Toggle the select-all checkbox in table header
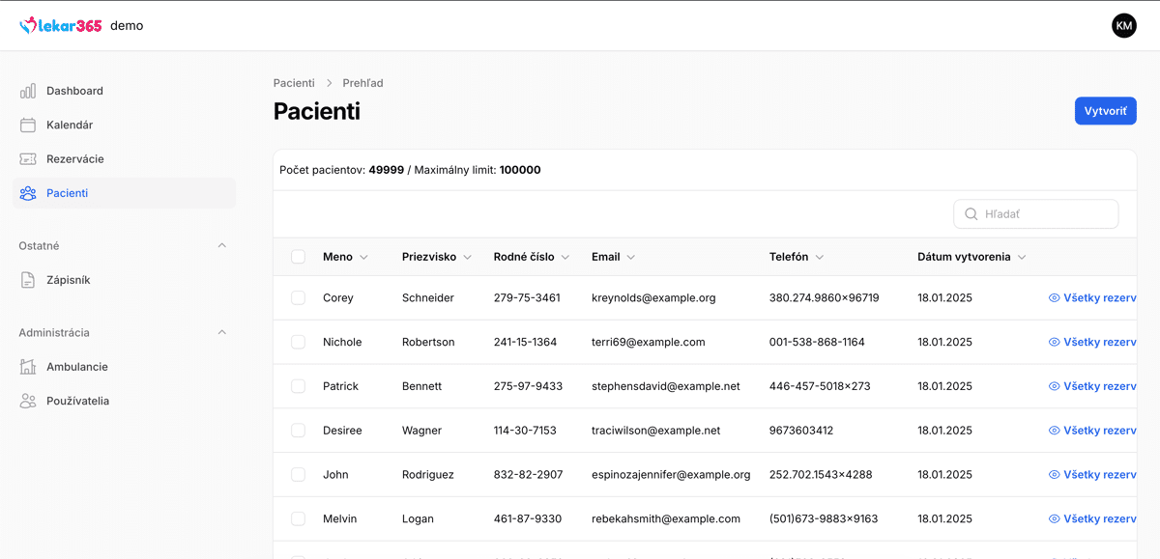This screenshot has width=1160, height=559. (x=298, y=257)
